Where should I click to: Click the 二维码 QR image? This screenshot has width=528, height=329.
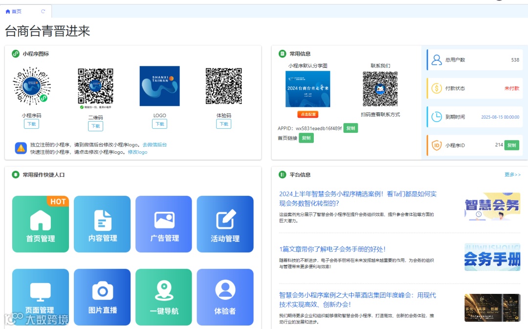(x=96, y=86)
